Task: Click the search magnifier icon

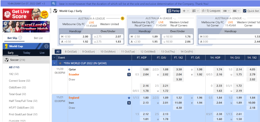Action: (54, 4)
